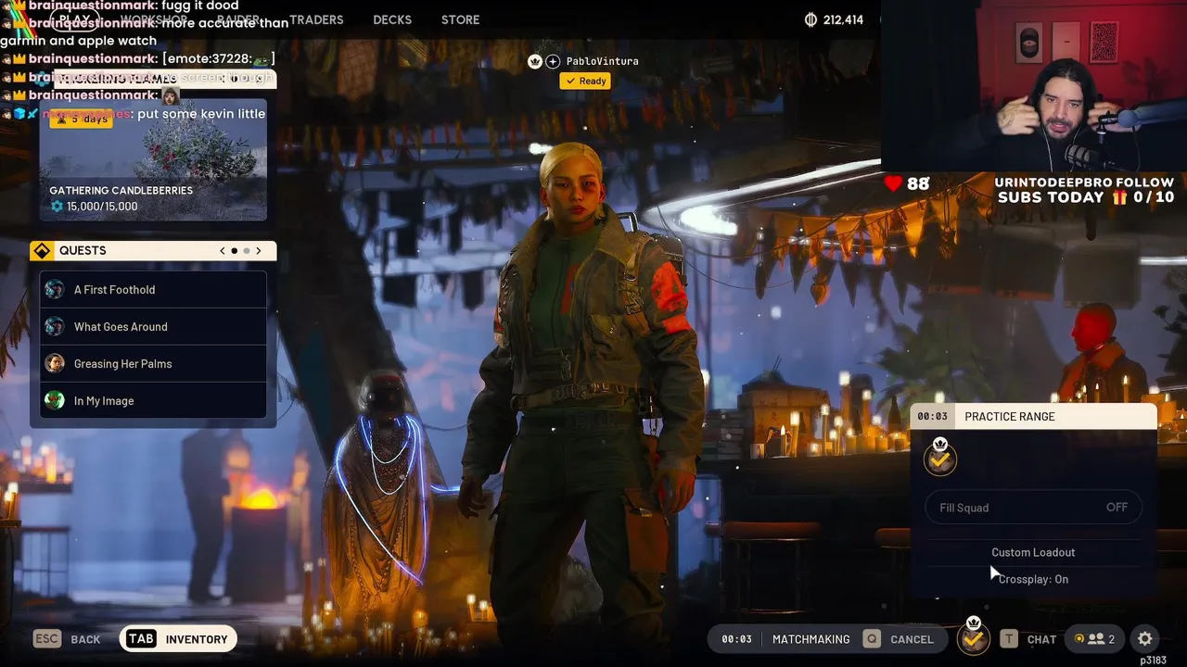The height and width of the screenshot is (667, 1187).
Task: Open the In My Image quest
Action: click(153, 401)
